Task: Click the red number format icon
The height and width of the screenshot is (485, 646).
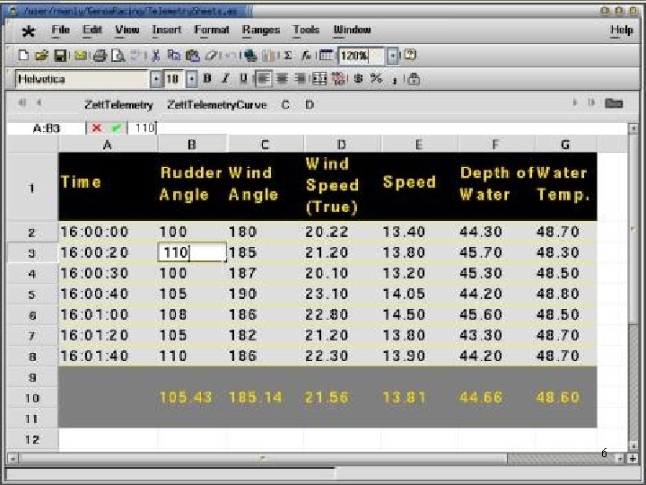Action: 338,78
